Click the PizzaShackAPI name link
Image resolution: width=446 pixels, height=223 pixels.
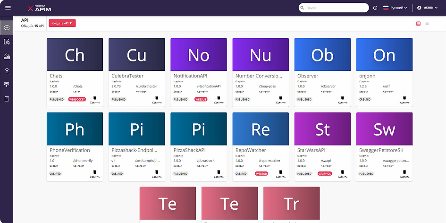[189, 150]
